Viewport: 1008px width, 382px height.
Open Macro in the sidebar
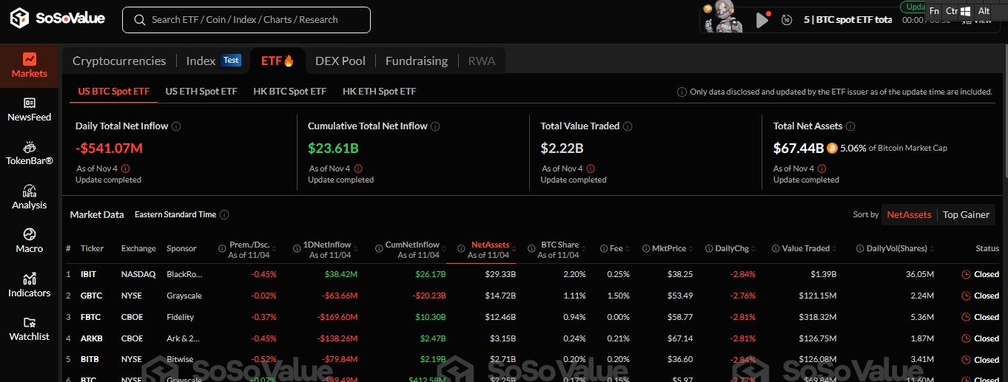tap(30, 241)
